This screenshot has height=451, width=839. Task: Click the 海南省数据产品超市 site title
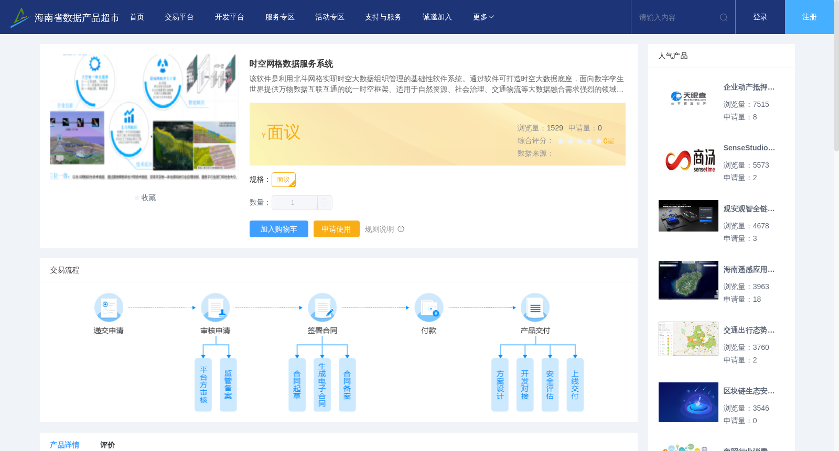[77, 18]
